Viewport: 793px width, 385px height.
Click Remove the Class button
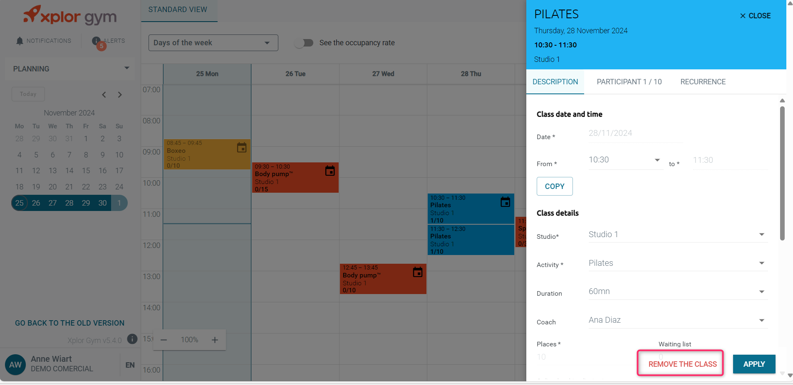coord(682,364)
